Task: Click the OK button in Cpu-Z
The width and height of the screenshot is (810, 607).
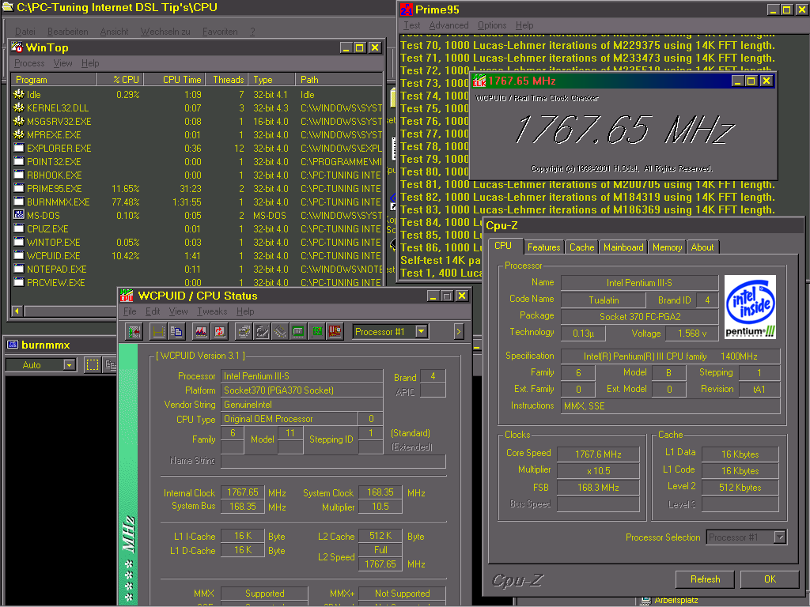Action: tap(770, 579)
